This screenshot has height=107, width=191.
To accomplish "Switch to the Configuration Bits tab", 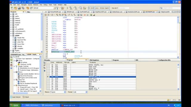I will (164, 60).
